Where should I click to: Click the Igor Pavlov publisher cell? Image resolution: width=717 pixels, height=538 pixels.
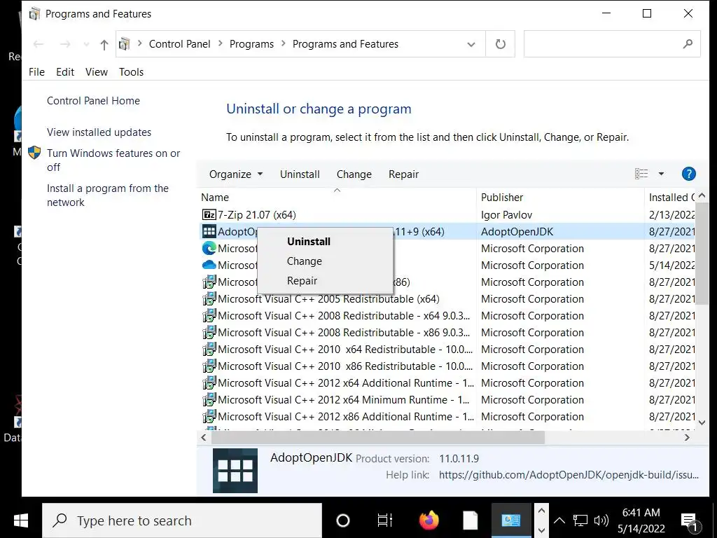coord(507,214)
